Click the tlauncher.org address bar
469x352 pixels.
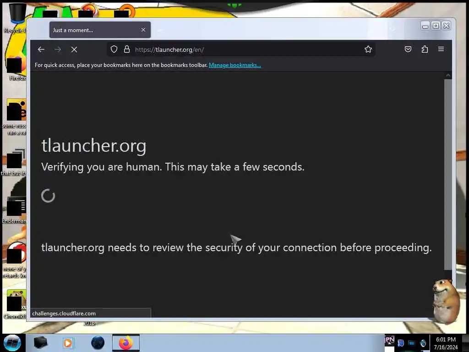tap(241, 49)
